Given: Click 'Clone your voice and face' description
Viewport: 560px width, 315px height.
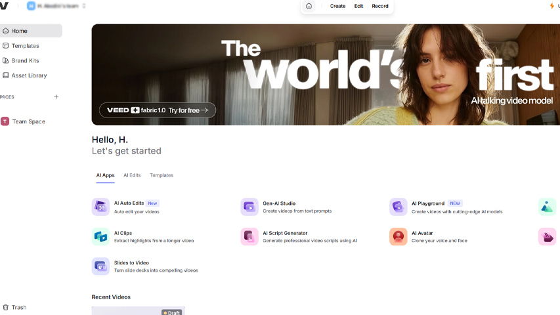Looking at the screenshot, I should click(x=439, y=241).
